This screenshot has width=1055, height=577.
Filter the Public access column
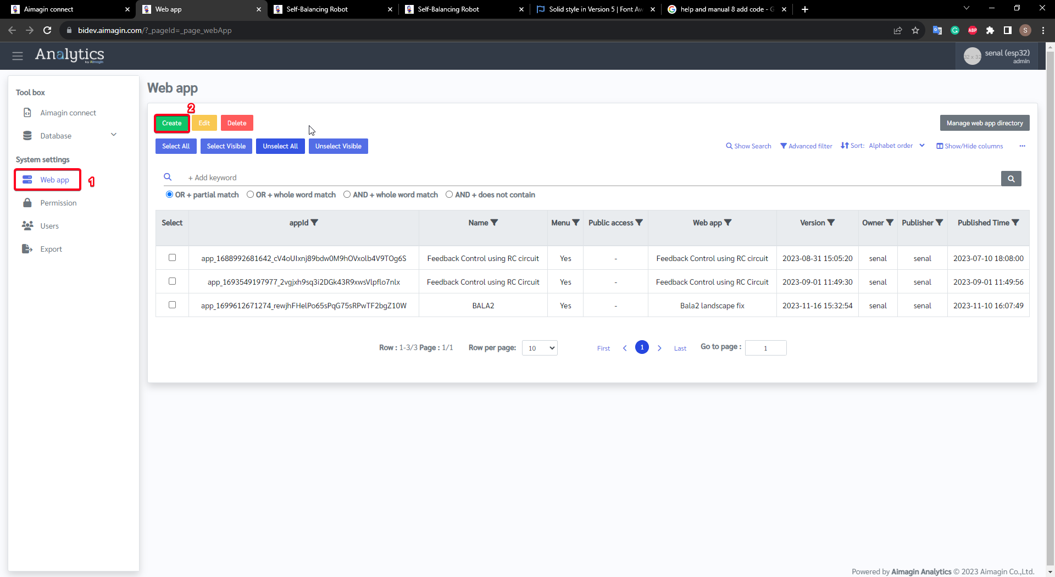click(639, 223)
